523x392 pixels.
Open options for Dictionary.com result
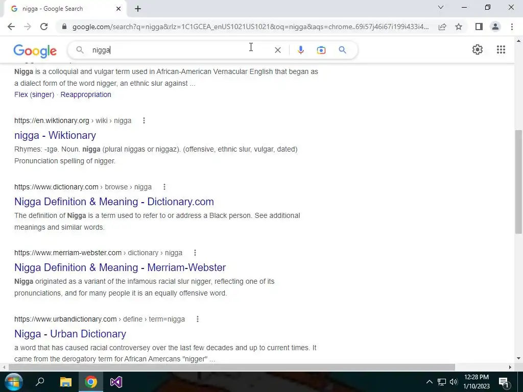[x=164, y=187]
